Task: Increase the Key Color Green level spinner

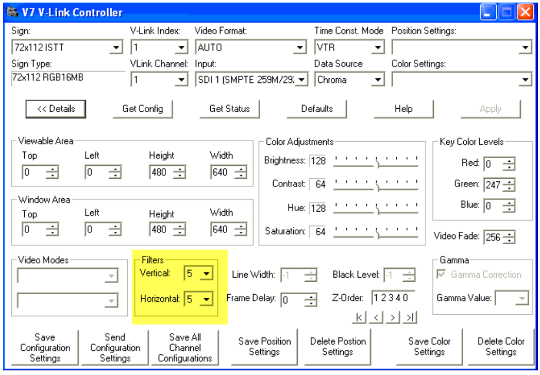Action: (509, 181)
